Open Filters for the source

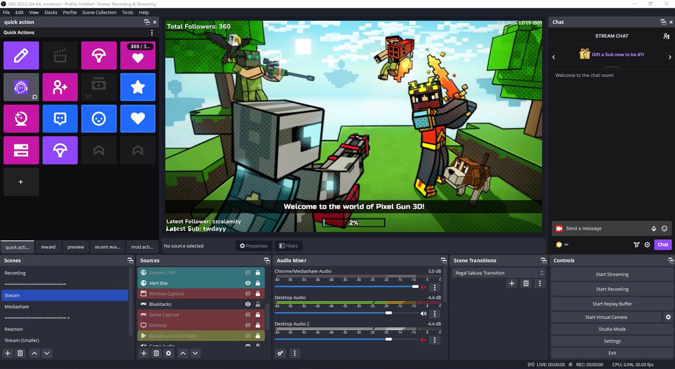[289, 246]
